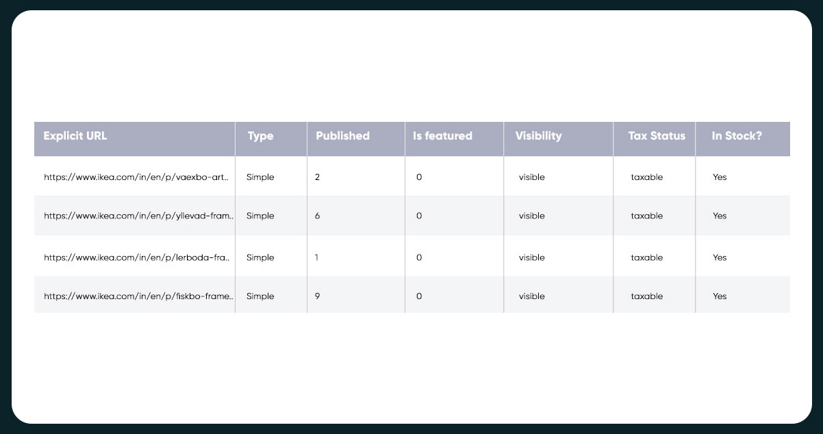
Task: Click the Type cell in the vaexbo row
Action: (x=260, y=177)
